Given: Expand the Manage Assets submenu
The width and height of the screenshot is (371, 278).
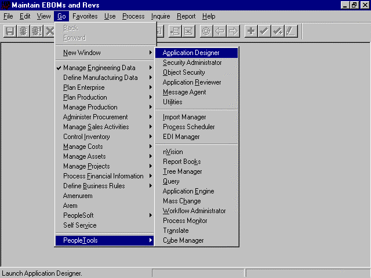Looking at the screenshot, I should 104,156.
